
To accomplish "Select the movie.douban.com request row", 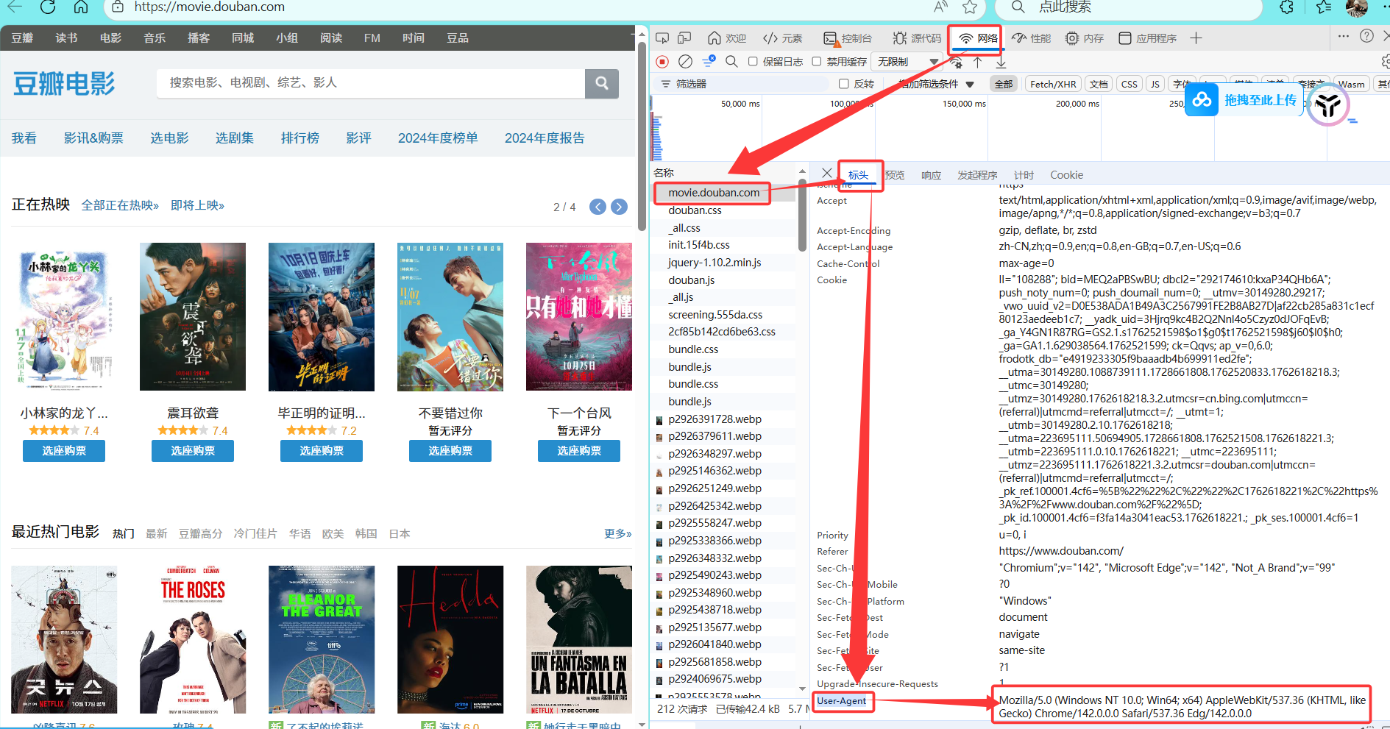I will [x=714, y=193].
